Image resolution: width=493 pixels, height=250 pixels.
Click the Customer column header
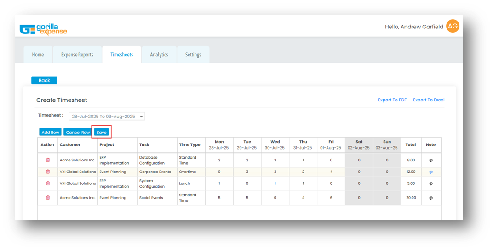tap(78, 145)
